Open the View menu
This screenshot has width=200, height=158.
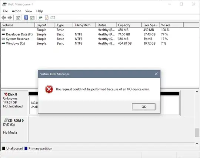pyautogui.click(x=29, y=11)
